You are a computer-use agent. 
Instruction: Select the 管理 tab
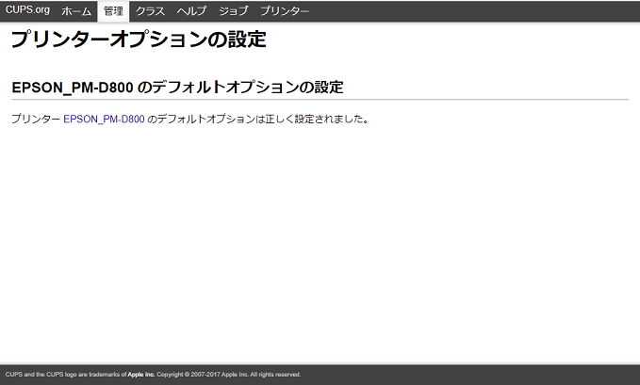(x=113, y=11)
